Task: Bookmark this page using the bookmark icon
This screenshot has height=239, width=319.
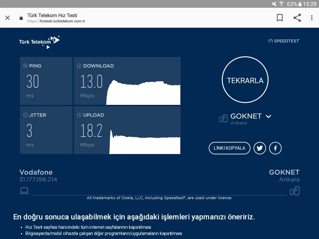Action: pos(280,18)
